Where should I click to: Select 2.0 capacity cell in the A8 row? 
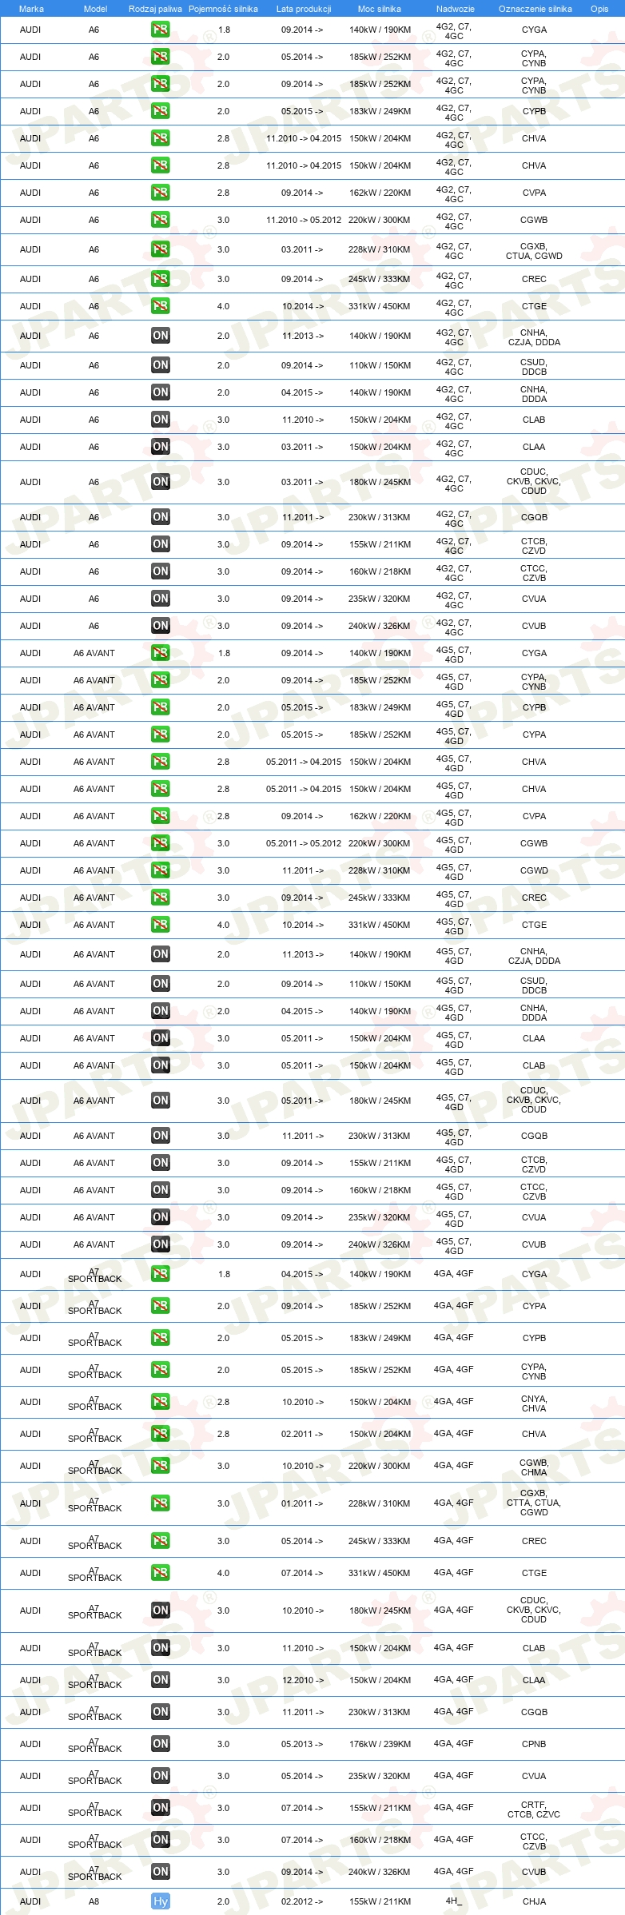(x=223, y=1901)
